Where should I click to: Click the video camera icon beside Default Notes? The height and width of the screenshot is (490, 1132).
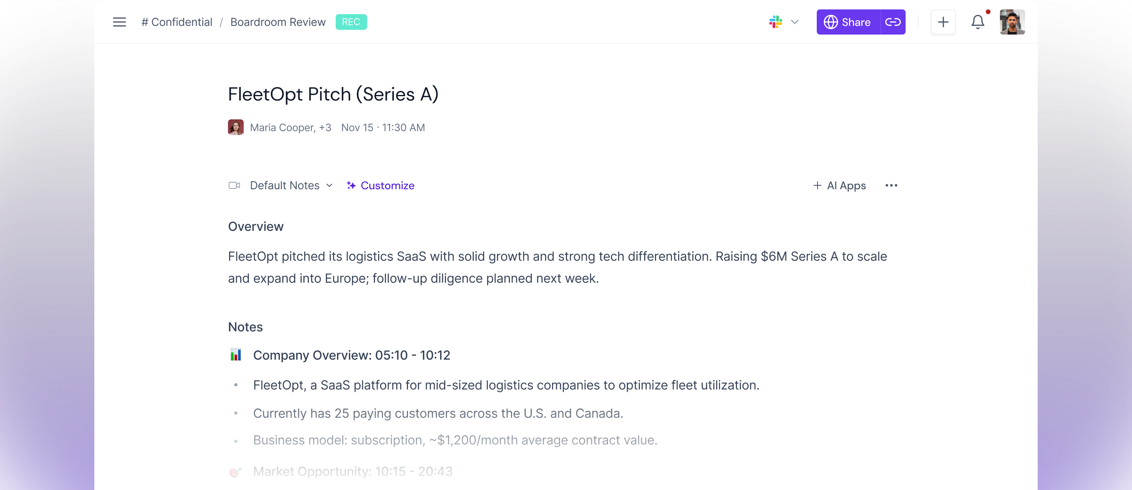click(235, 185)
